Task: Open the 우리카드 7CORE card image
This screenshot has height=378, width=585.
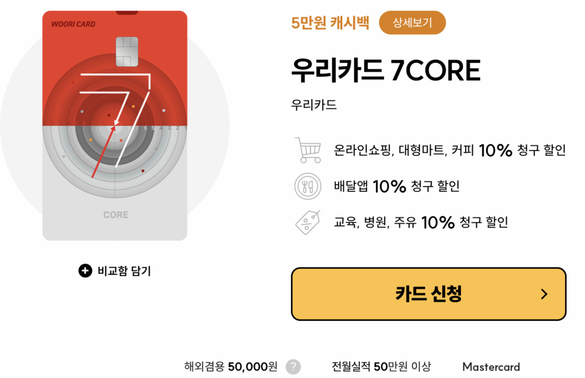Action: [x=115, y=125]
